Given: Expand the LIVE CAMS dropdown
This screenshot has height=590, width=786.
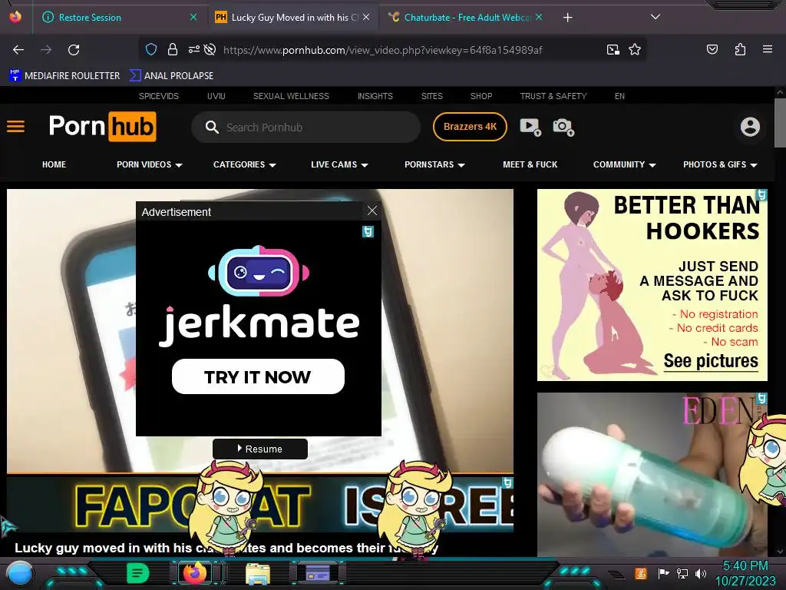Looking at the screenshot, I should tap(339, 164).
